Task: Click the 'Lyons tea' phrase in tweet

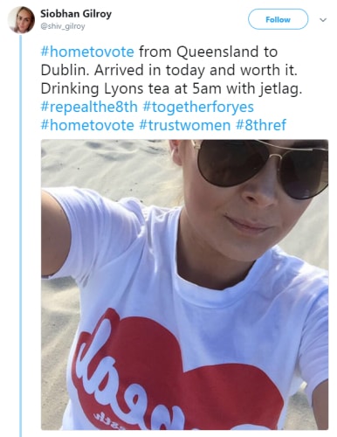Action: point(136,89)
